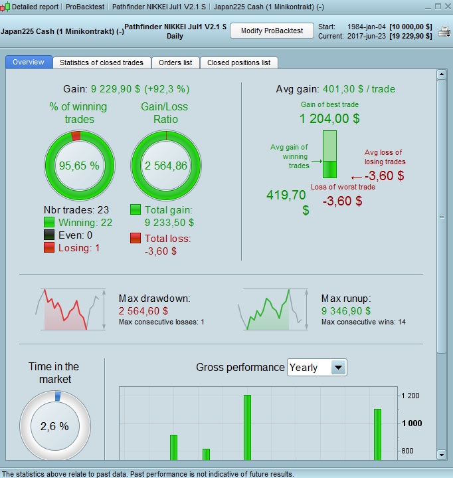Click the green Total gain legend square
Image resolution: width=453 pixels, height=478 pixels.
[136, 209]
